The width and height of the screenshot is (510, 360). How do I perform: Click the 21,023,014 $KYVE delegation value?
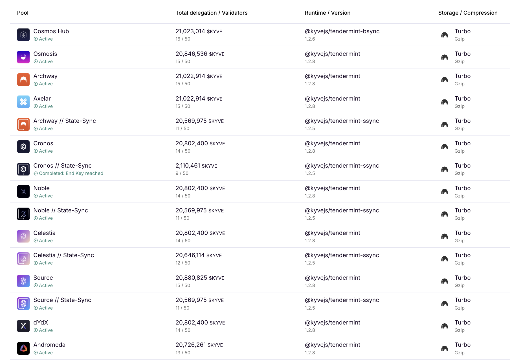[199, 31]
